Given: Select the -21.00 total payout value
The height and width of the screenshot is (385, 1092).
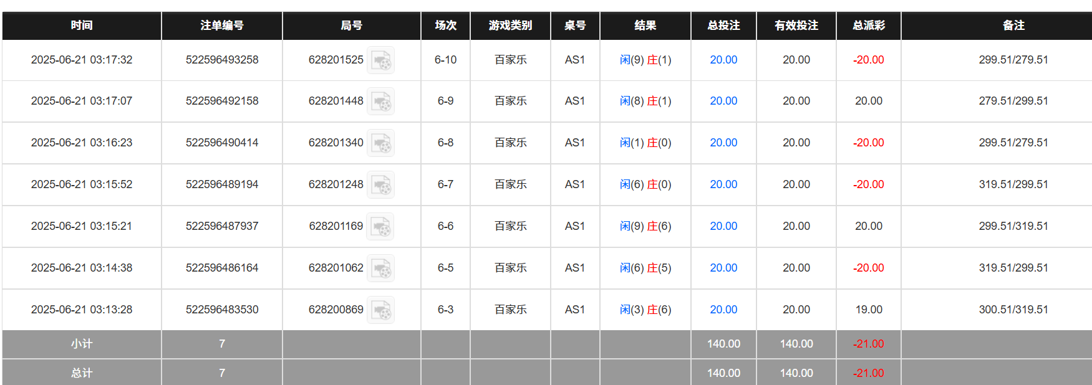Looking at the screenshot, I should coord(867,372).
